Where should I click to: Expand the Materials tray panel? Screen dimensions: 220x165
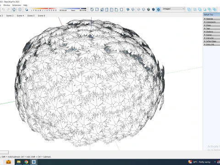click(x=212, y=19)
